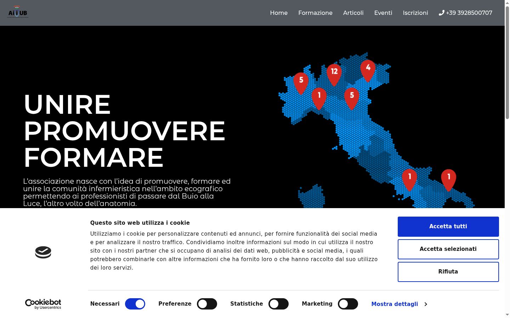Click the title "Questo sito web utilizza i cookie"

pos(140,223)
